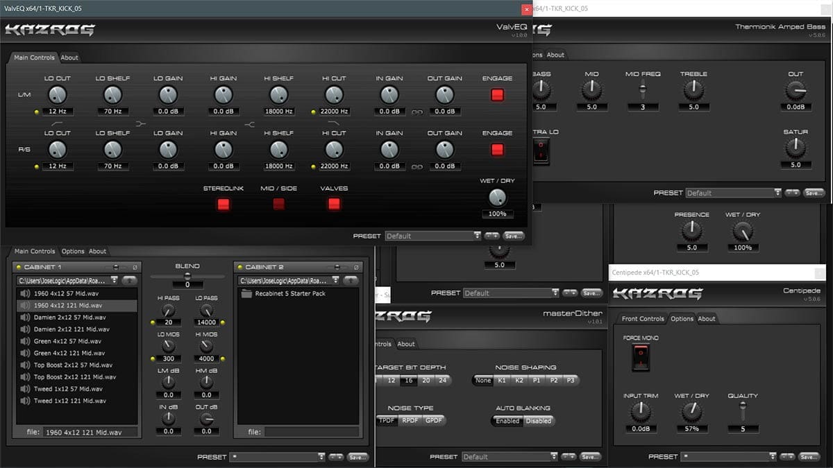Preview 1960 4x12 57 Mid.wav speaker icon

coord(24,293)
